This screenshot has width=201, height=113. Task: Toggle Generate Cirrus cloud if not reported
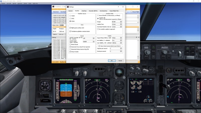coord(70,47)
